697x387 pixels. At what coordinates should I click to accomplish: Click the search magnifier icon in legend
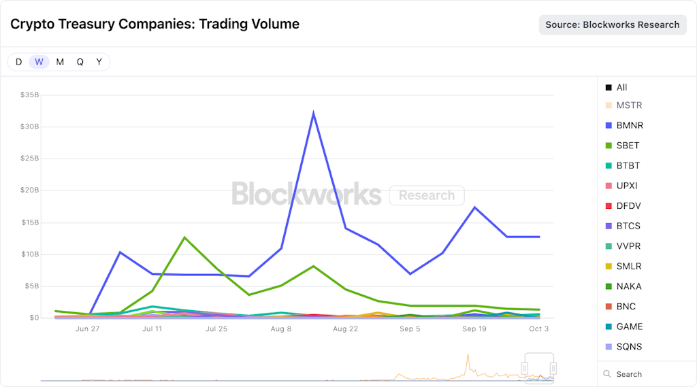click(607, 374)
